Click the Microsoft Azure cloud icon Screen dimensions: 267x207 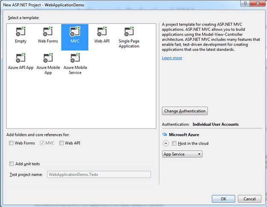pos(164,134)
